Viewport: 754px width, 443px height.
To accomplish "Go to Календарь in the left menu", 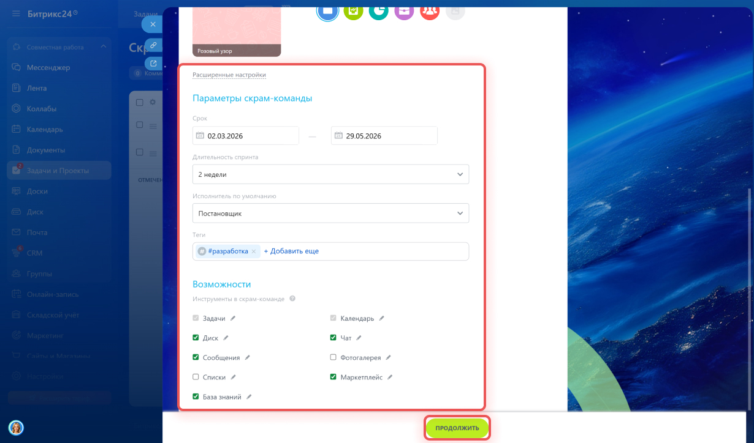I will tap(45, 129).
